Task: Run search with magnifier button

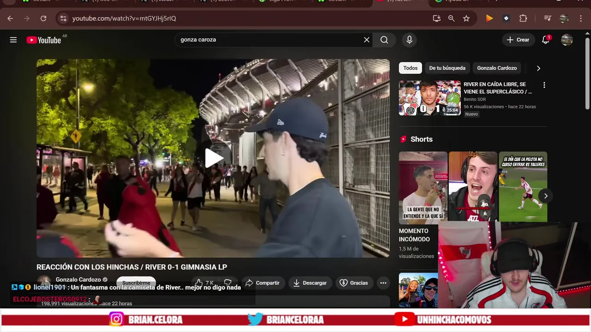Action: pyautogui.click(x=384, y=40)
